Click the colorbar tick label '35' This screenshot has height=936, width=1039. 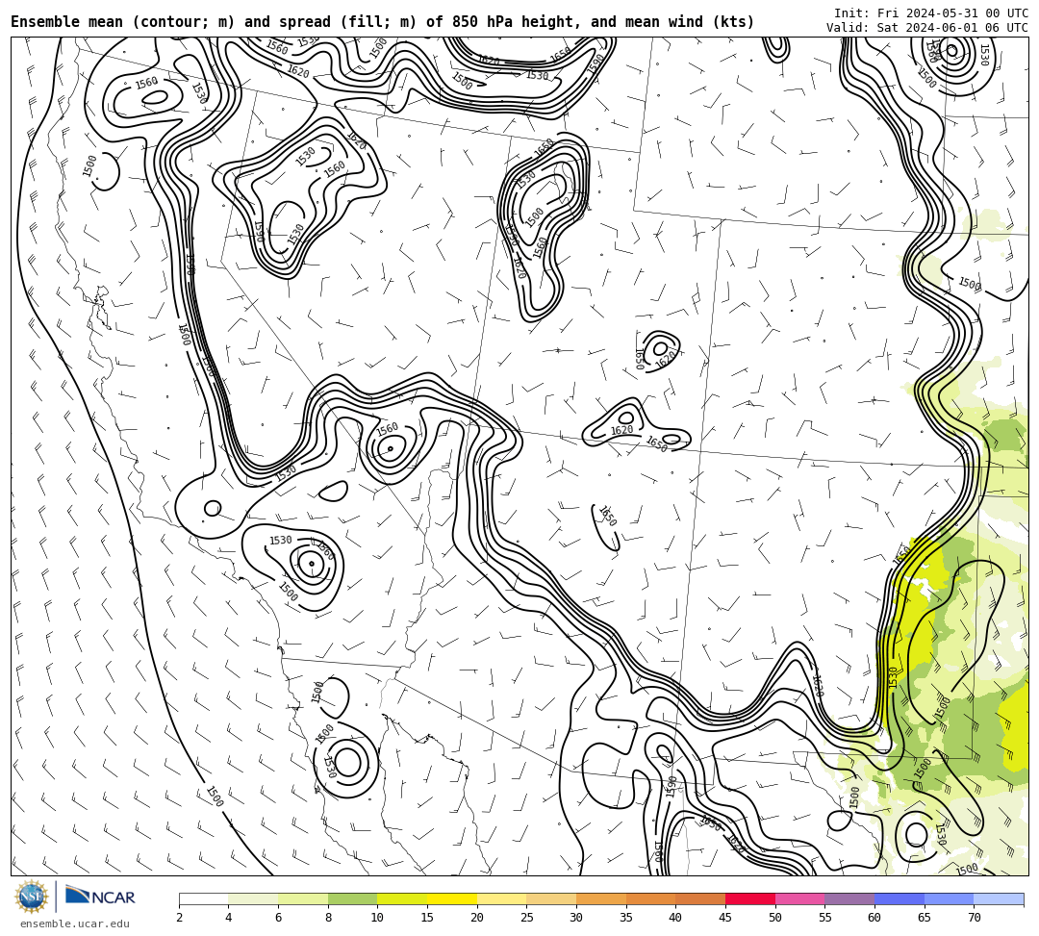(x=626, y=918)
